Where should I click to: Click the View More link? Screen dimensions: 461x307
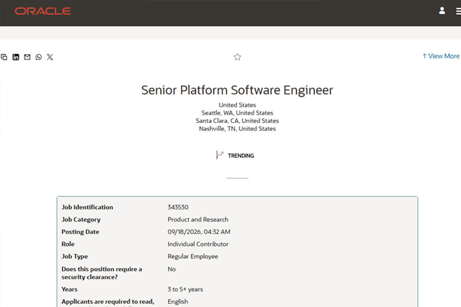pos(441,56)
